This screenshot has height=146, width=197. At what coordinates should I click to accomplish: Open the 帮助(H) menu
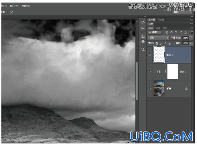[x=26, y=6]
